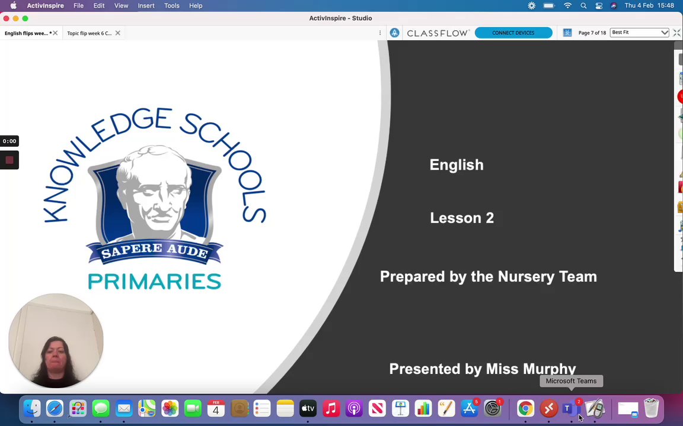683x426 pixels.
Task: Open Keynote from the dock
Action: [x=400, y=409]
